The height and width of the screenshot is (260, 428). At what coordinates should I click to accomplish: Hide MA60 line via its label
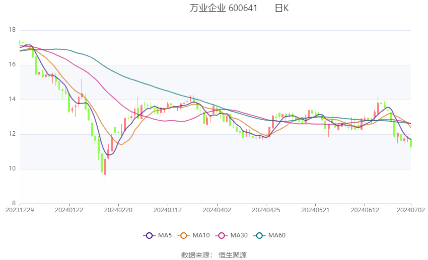(x=277, y=235)
